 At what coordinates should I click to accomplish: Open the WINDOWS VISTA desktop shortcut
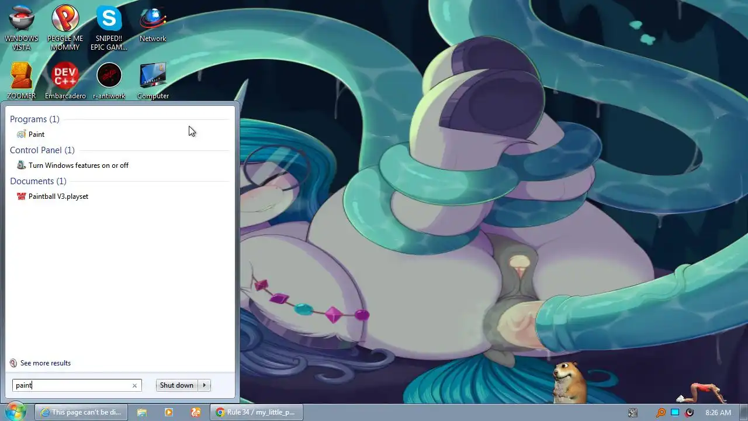pos(21,27)
